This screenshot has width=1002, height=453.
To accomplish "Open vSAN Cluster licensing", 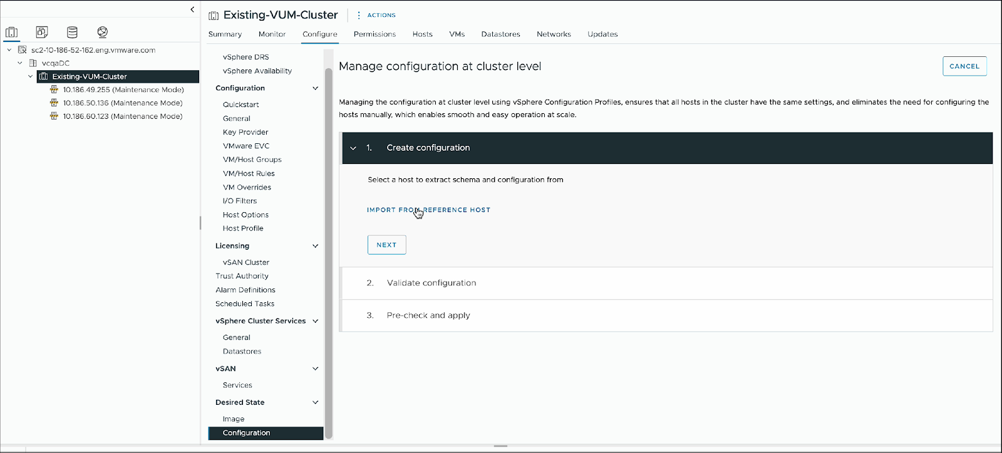I will click(246, 262).
